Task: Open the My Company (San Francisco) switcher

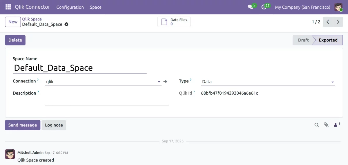Action: pos(302,7)
